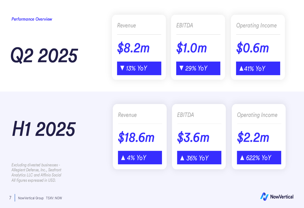Select the Performance Overview heading
The image size is (304, 208).
pyautogui.click(x=32, y=19)
